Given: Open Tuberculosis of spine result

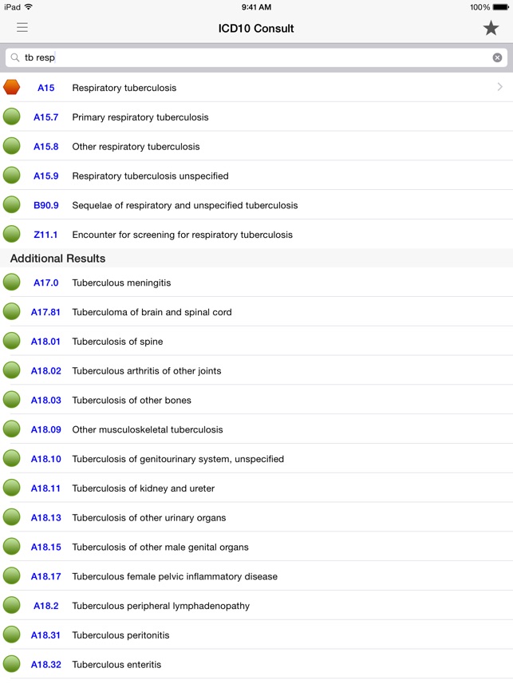Looking at the screenshot, I should 117,342.
